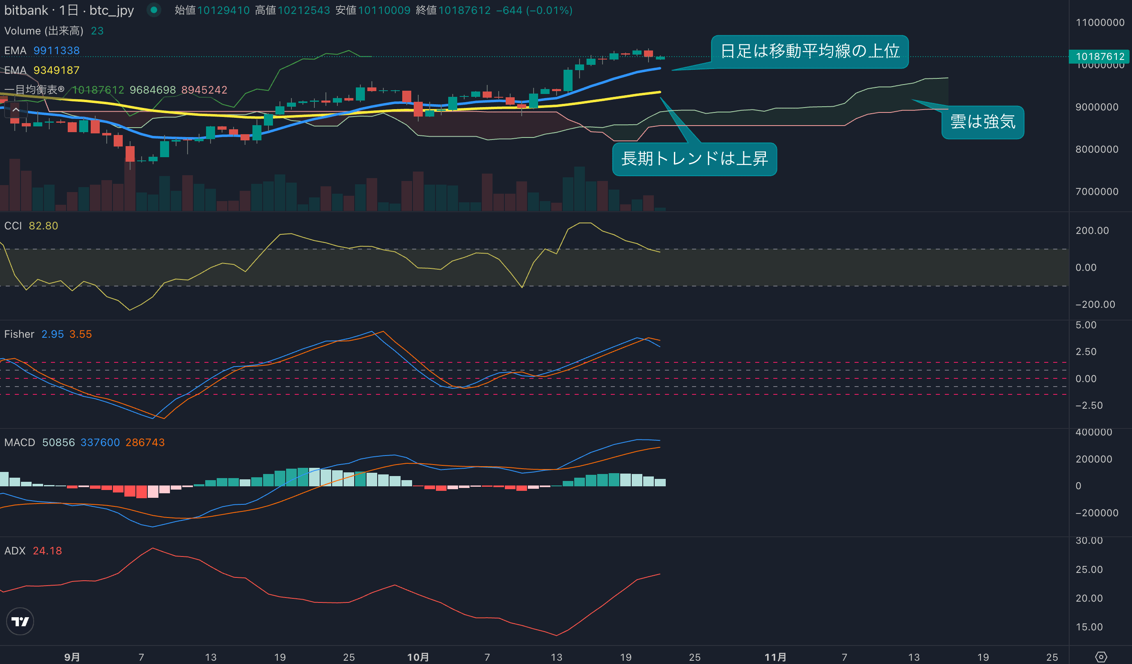The image size is (1132, 664).
Task: Click the 10月 time axis marker
Action: tap(417, 657)
